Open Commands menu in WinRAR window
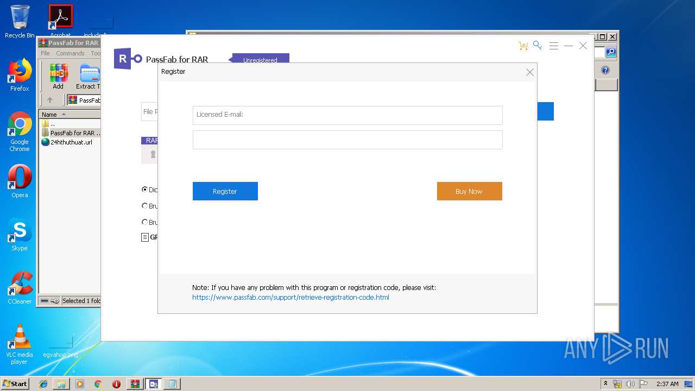Image resolution: width=695 pixels, height=391 pixels. pyautogui.click(x=70, y=53)
